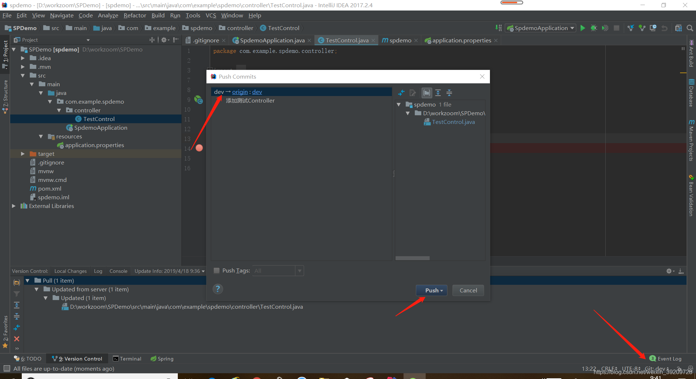Open the Event Log
The height and width of the screenshot is (379, 696).
coord(666,359)
